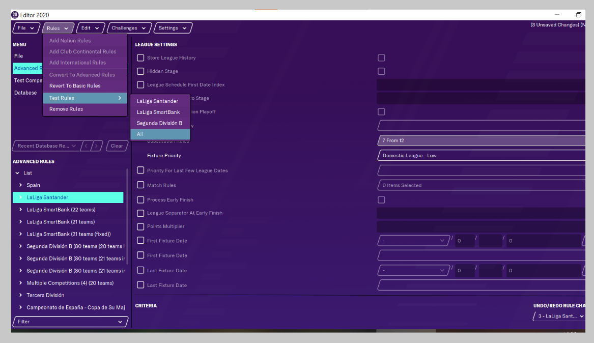Check the Process Early Finish value box

click(381, 200)
